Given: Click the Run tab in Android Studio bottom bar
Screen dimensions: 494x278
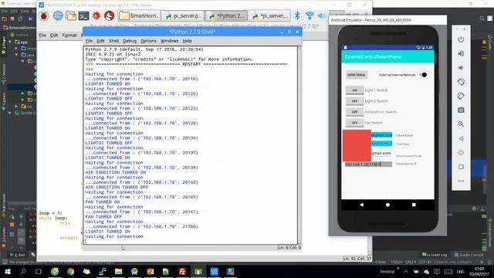Looking at the screenshot, I should 18,255.
